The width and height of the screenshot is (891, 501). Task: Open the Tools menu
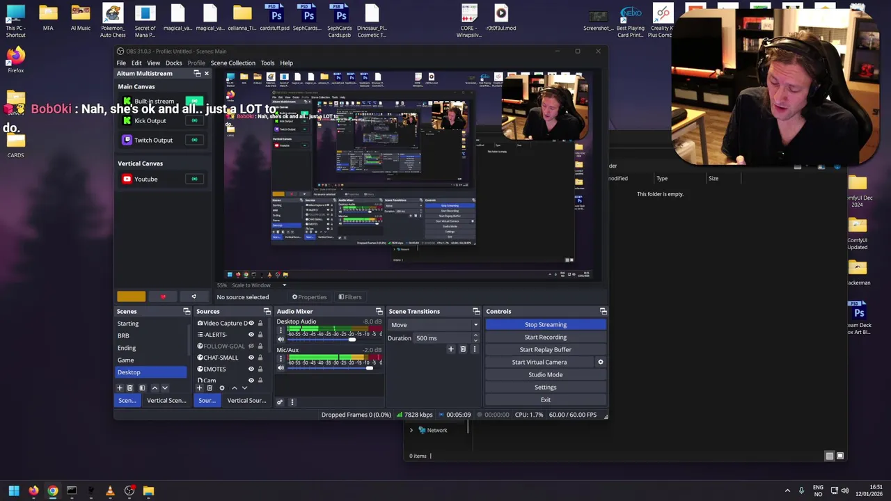(x=267, y=63)
